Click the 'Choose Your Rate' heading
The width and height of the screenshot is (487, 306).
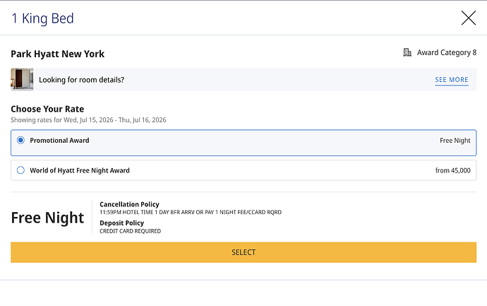pos(47,109)
